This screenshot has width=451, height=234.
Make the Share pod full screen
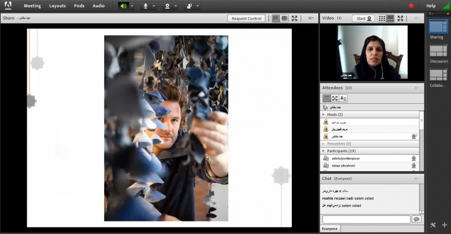[x=294, y=18]
